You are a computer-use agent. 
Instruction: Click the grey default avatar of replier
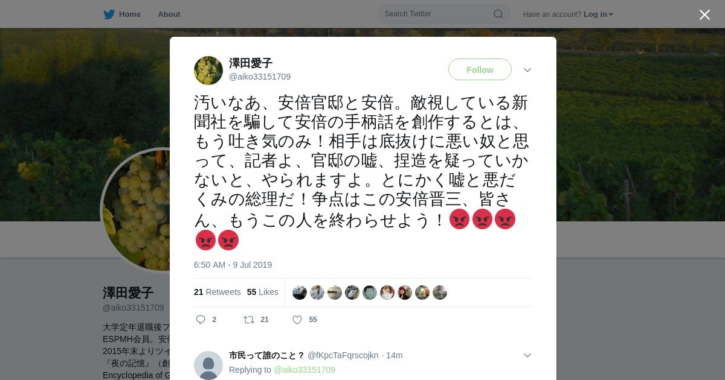(208, 365)
